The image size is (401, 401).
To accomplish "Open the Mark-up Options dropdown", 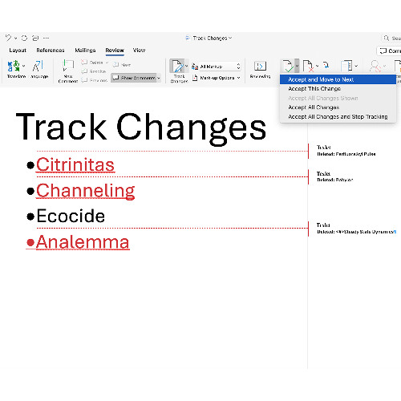I will click(217, 78).
